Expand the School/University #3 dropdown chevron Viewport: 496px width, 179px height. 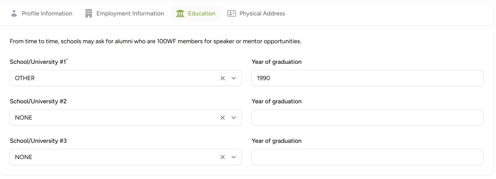click(234, 157)
